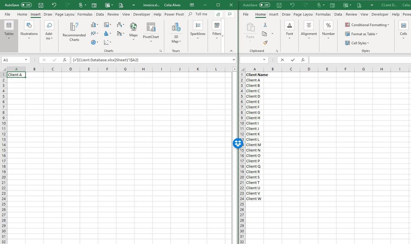
Task: Select the Format Painter brush
Action: pos(265,42)
